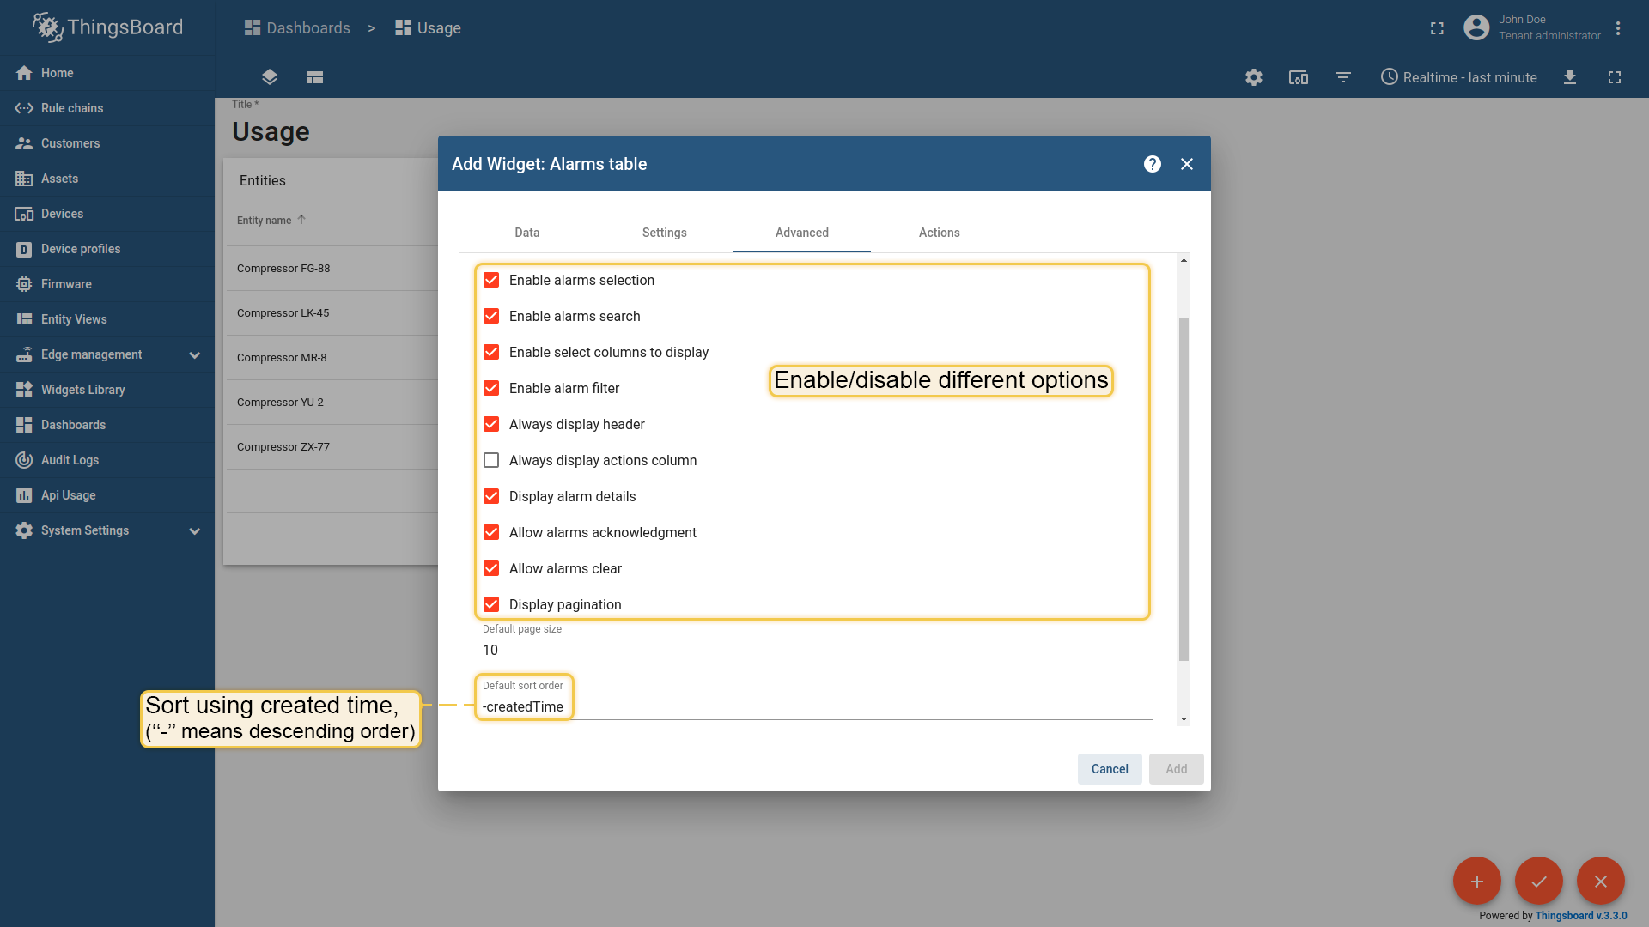Click Usage breadcrumb item
The image size is (1649, 927).
(428, 28)
